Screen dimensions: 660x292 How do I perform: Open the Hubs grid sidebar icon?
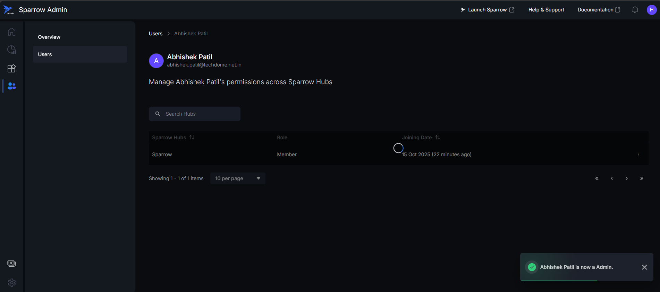click(11, 68)
